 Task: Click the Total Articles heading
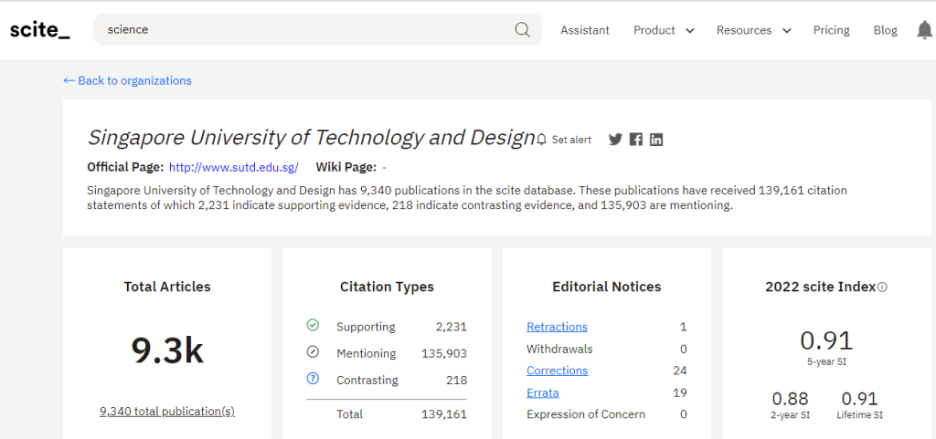[x=167, y=287]
